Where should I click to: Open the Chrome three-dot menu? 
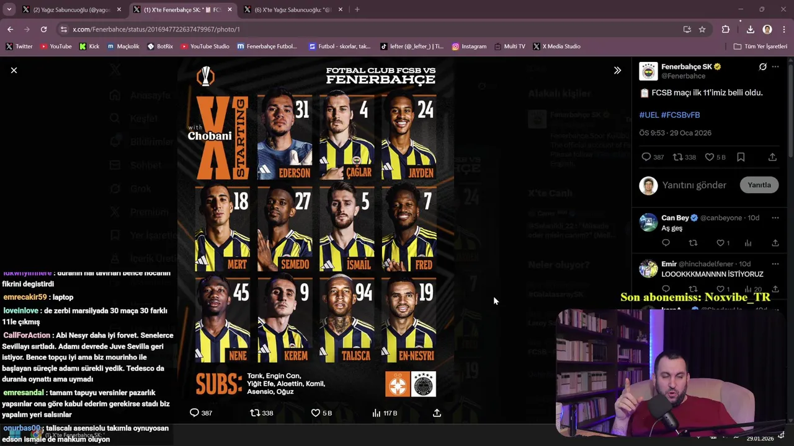[x=784, y=29]
